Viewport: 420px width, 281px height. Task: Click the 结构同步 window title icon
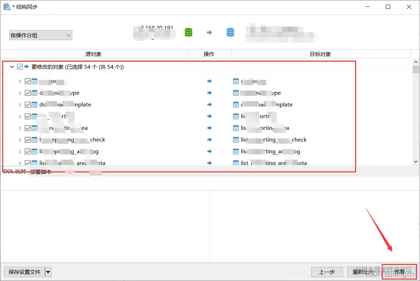(x=7, y=7)
